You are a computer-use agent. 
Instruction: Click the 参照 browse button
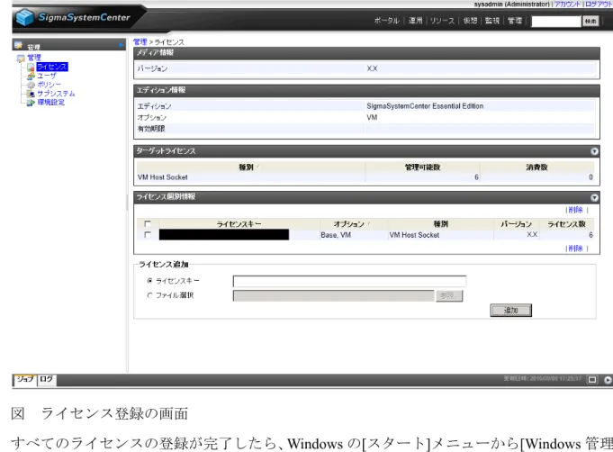tap(449, 295)
